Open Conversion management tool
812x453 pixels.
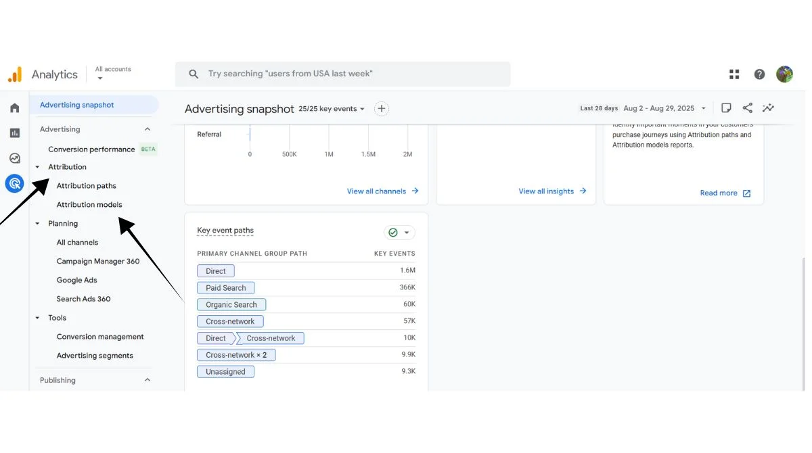(100, 337)
